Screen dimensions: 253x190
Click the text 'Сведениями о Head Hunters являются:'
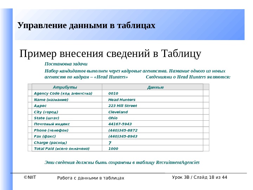point(188,77)
